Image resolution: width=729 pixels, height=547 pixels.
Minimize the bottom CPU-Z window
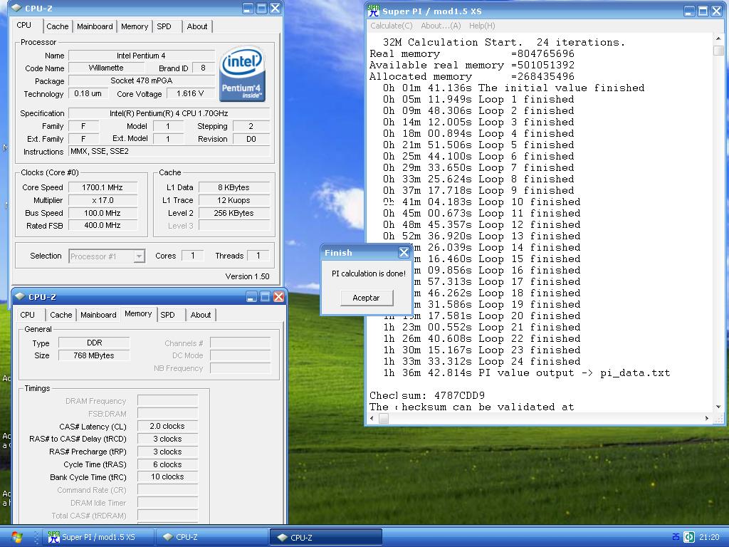(251, 296)
